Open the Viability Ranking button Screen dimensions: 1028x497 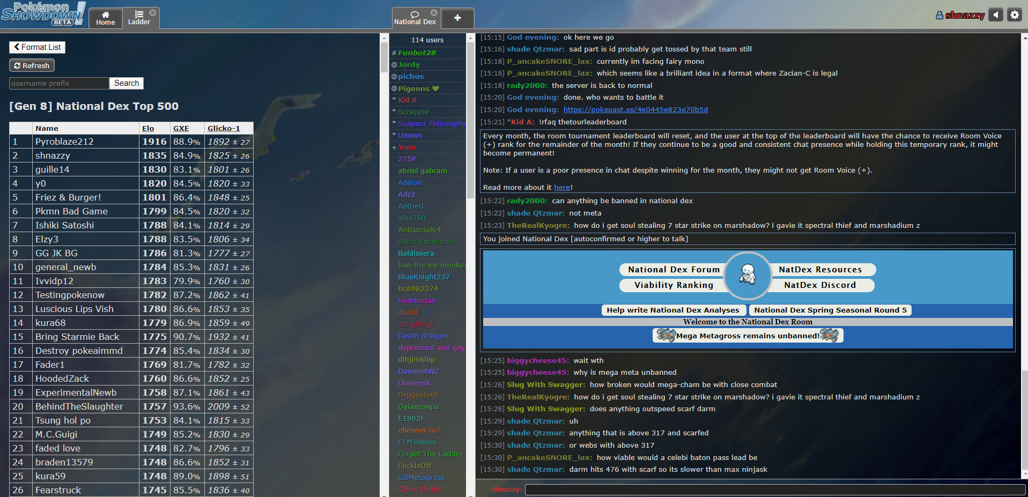[x=674, y=285]
